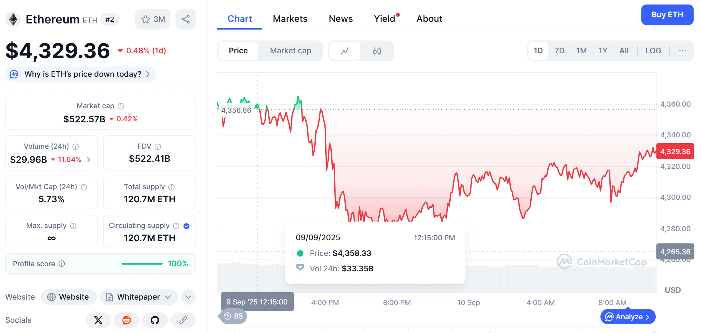The height and width of the screenshot is (333, 701).
Task: Click the info icon next to Total supply
Action: tap(171, 187)
